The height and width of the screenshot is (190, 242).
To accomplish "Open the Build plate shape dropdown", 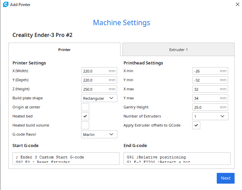I will coord(99,98).
